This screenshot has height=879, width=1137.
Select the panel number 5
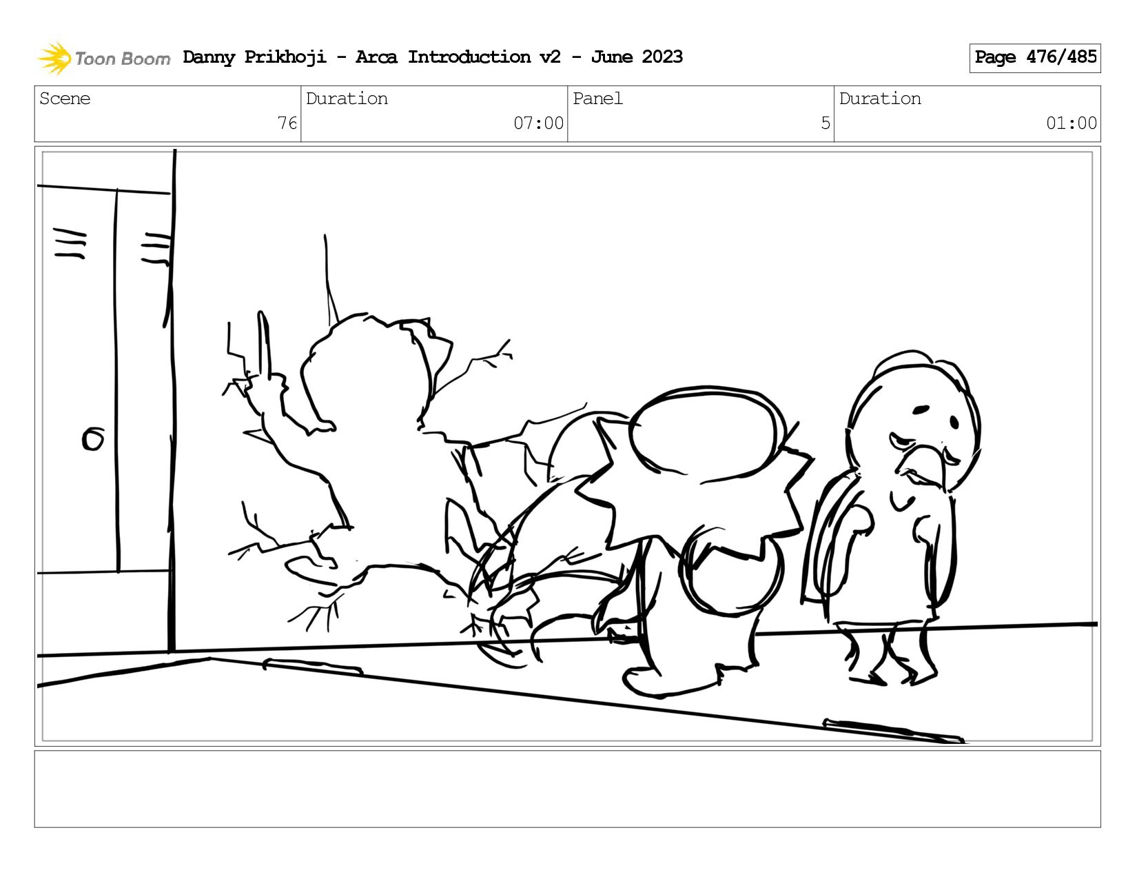coord(826,123)
